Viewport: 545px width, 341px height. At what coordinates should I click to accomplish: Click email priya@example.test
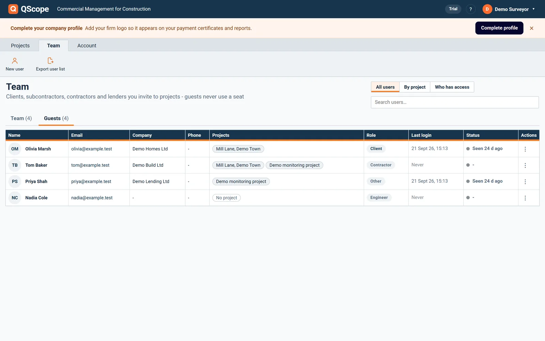click(91, 182)
